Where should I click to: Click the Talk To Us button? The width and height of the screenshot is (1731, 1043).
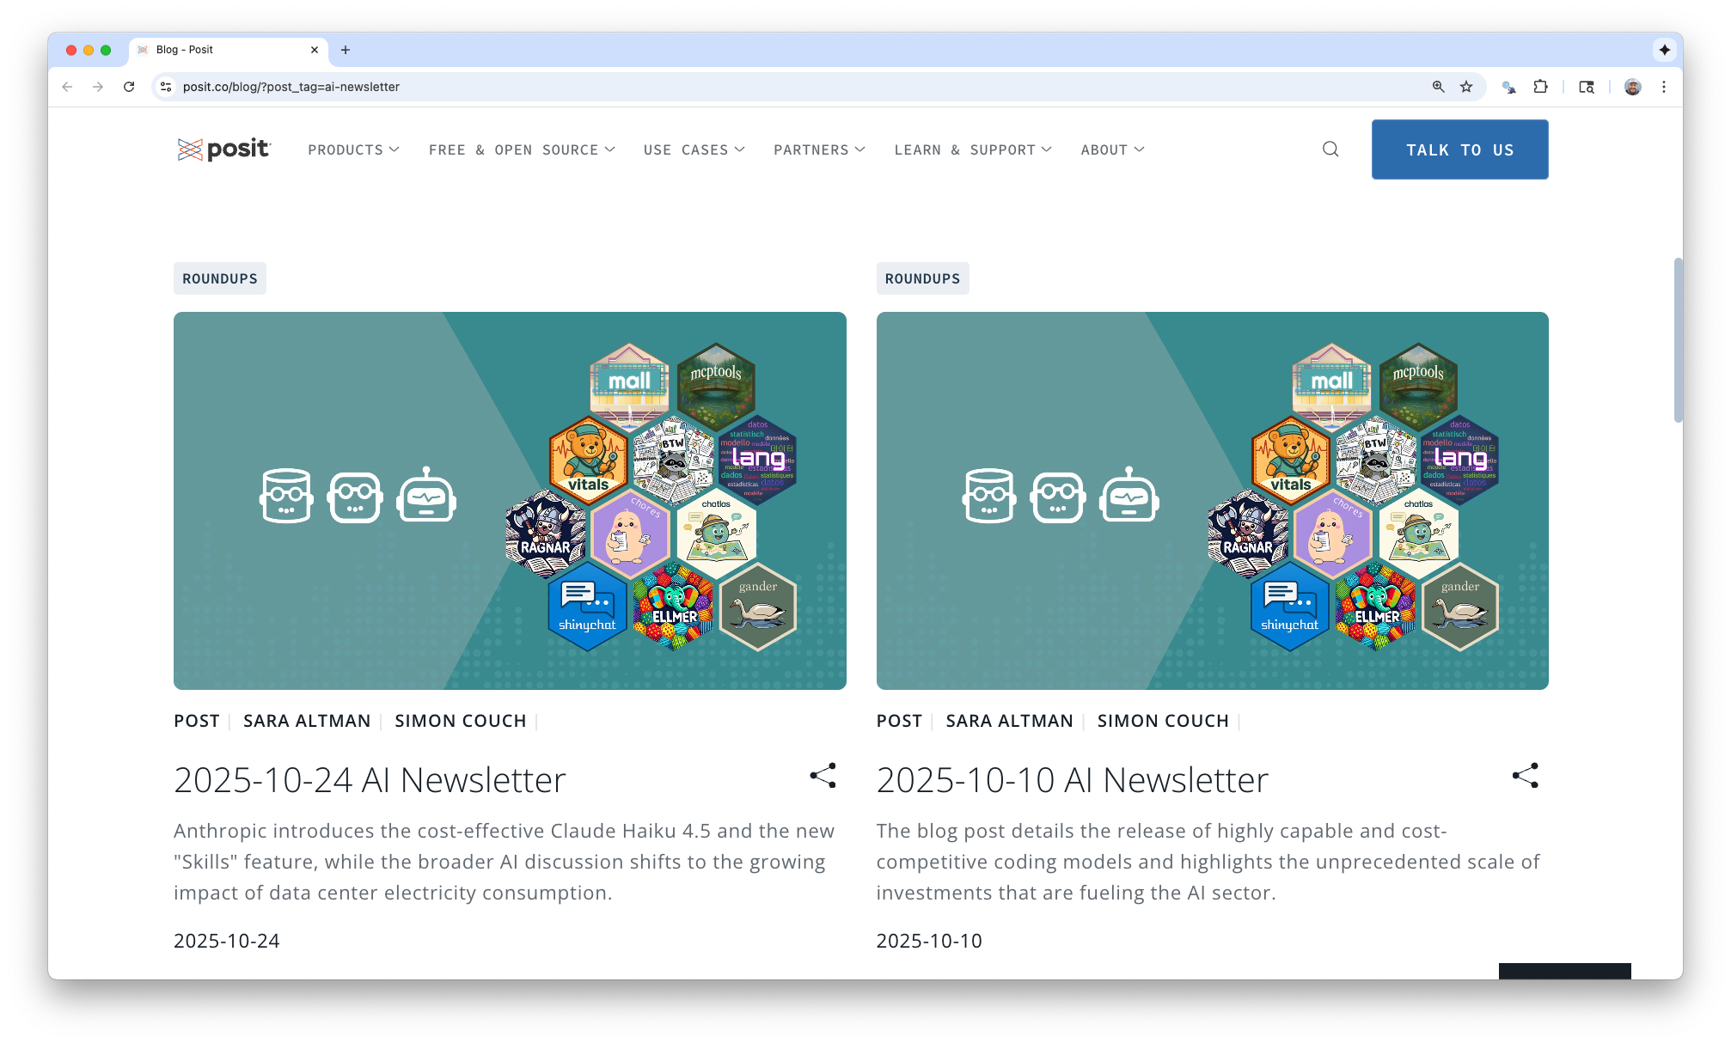(x=1459, y=149)
